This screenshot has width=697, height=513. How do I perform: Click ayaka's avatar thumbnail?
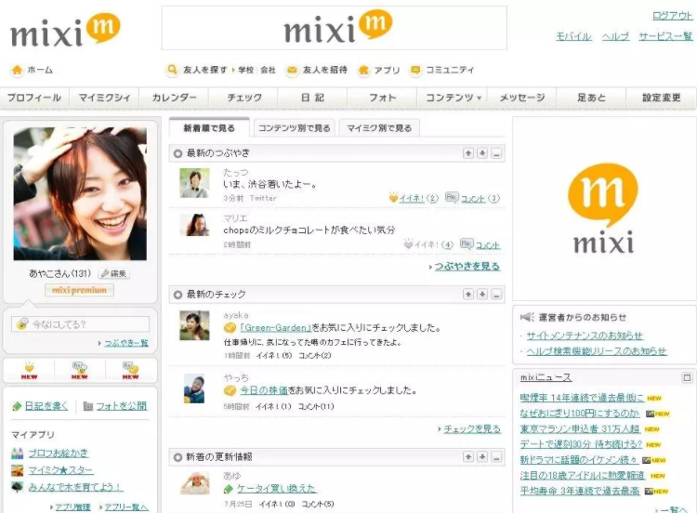[194, 325]
